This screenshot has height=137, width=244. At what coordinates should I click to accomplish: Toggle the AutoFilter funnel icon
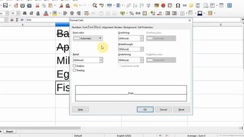148,5
